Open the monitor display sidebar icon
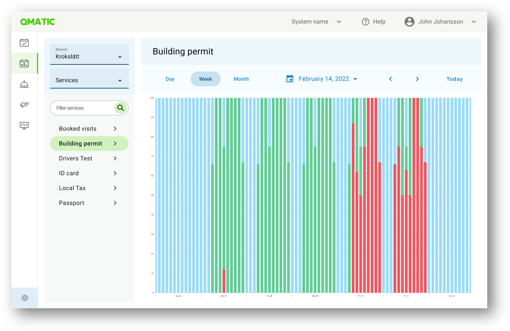 click(24, 126)
